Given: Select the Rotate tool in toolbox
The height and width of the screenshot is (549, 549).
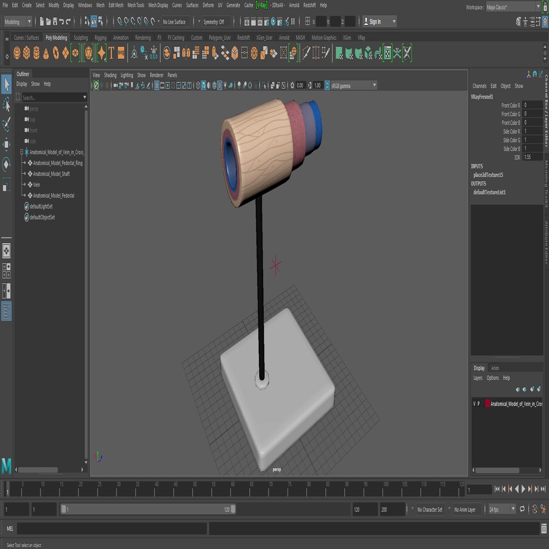Looking at the screenshot, I should pyautogui.click(x=6, y=164).
